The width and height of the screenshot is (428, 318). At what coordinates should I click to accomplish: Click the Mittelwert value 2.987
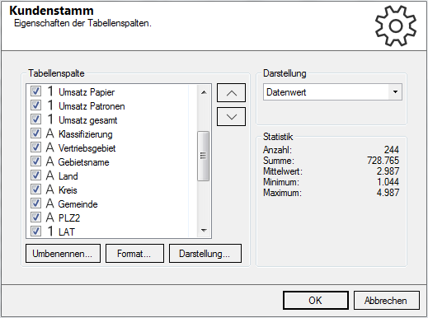[x=388, y=171]
